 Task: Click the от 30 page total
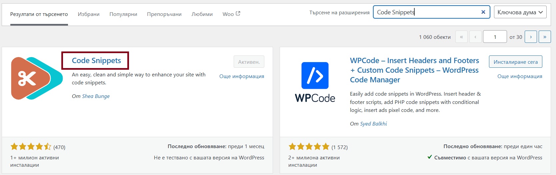(x=516, y=37)
